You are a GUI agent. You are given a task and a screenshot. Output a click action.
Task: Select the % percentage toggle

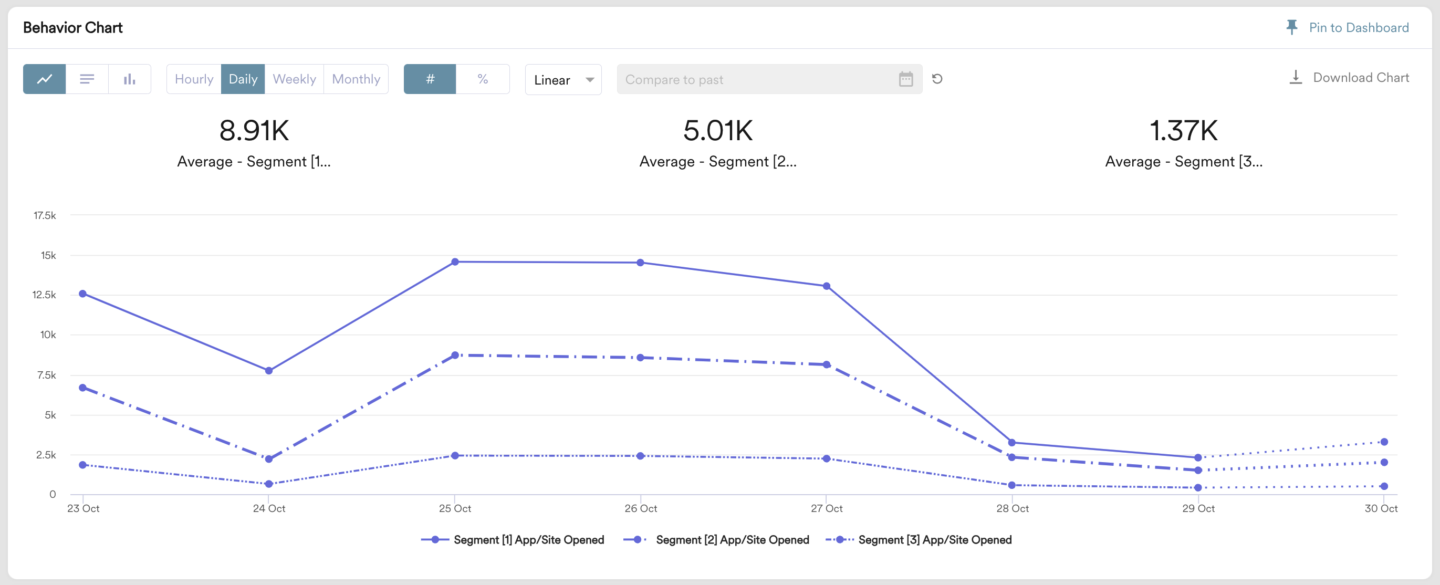pyautogui.click(x=483, y=79)
